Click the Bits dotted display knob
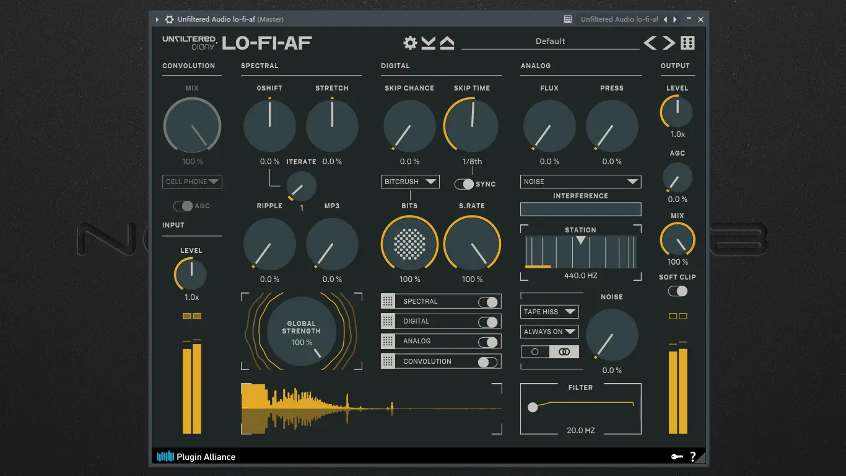 409,244
